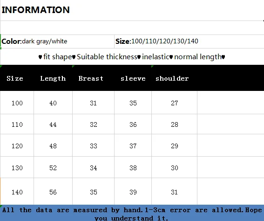The height and width of the screenshot is (221, 264).
Task: Select Breast value 31 in row 100
Action: pos(93,103)
